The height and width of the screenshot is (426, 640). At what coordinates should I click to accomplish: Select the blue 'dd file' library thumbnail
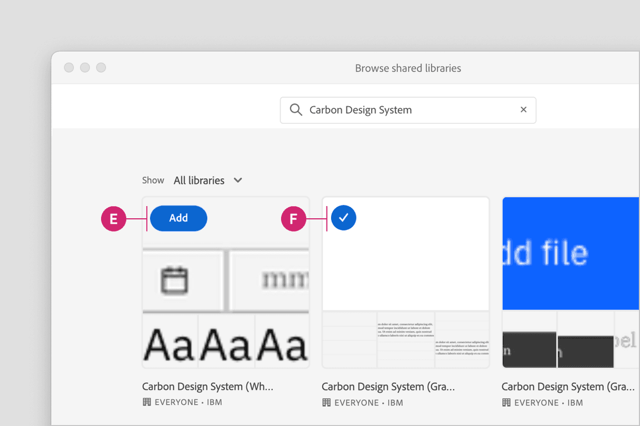(x=571, y=253)
